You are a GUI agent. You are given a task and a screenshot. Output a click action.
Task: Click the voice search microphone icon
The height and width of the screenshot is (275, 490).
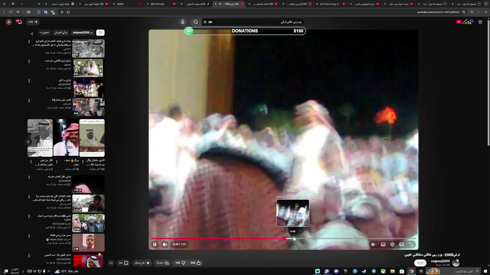click(183, 22)
